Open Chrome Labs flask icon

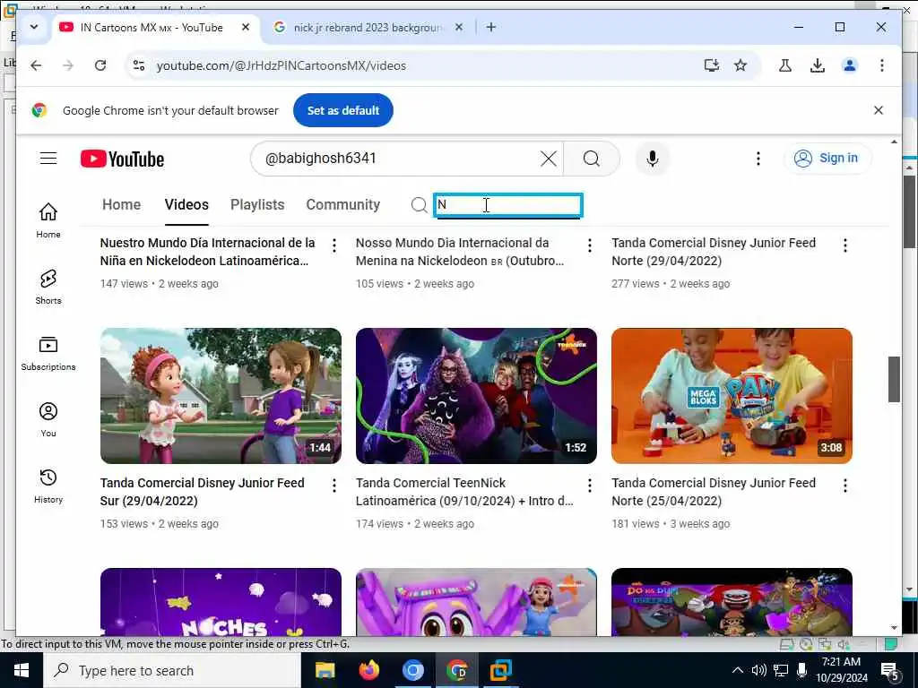785,65
